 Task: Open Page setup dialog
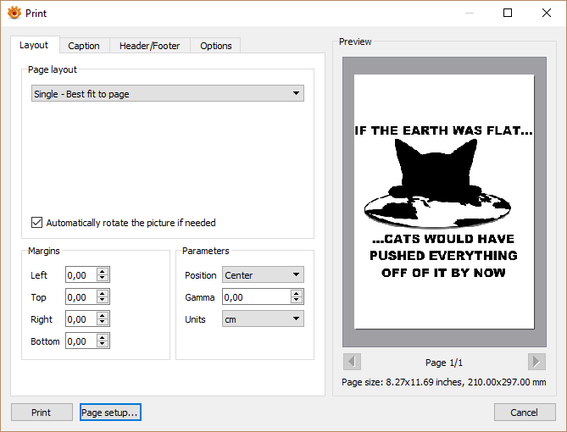point(109,413)
